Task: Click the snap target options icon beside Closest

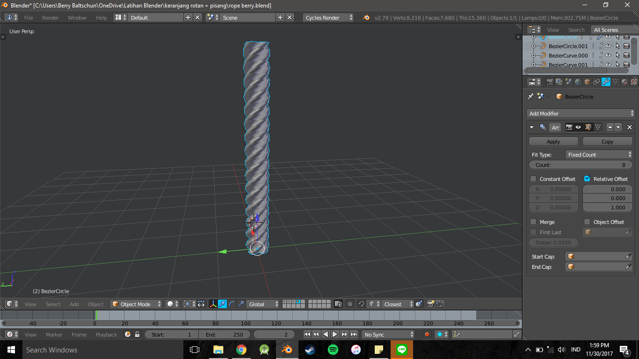Action: click(419, 304)
